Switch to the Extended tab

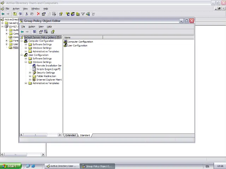tap(71, 135)
